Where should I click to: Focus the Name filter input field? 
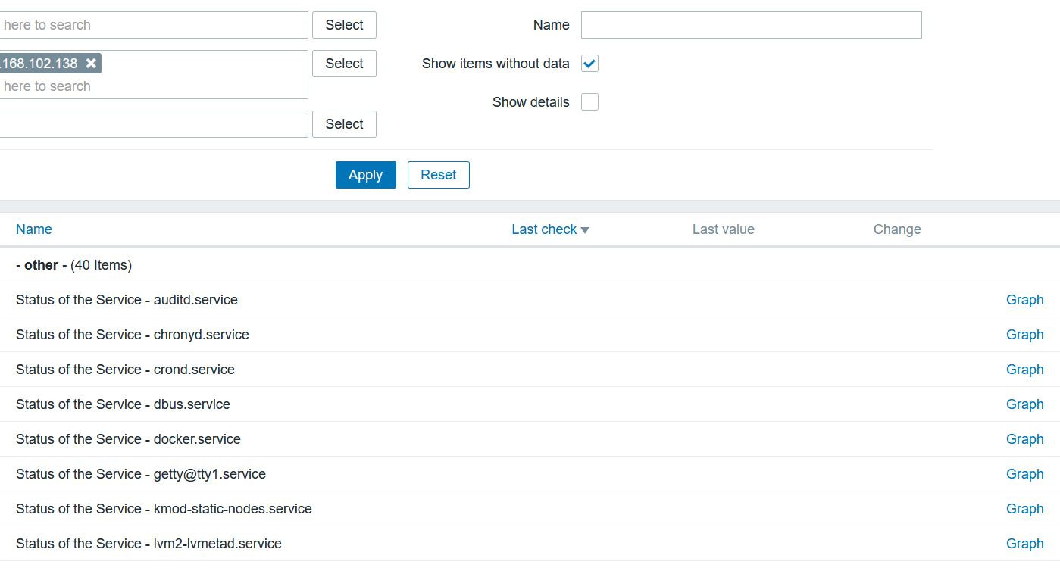pos(751,25)
